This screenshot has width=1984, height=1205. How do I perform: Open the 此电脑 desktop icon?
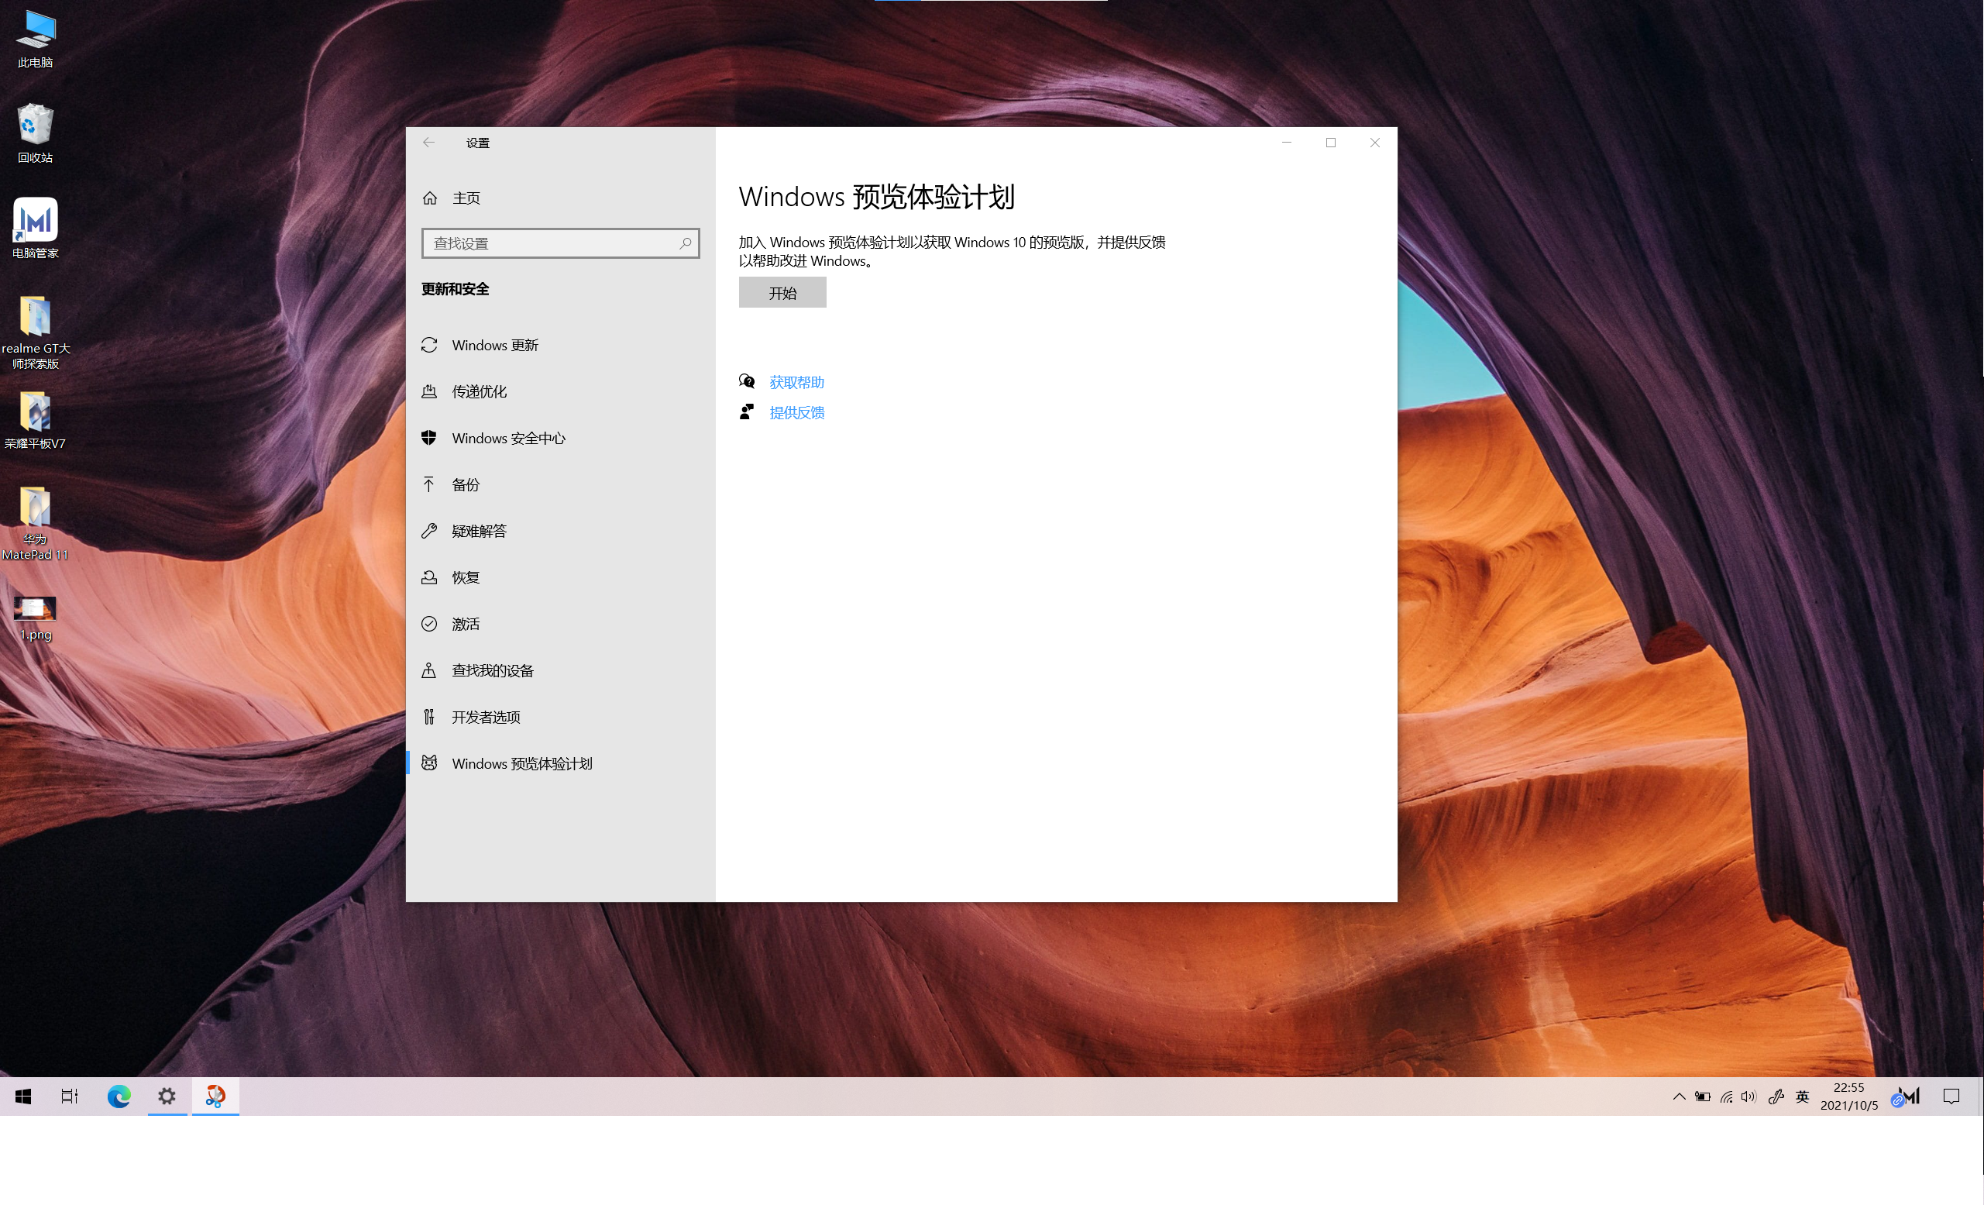(x=36, y=39)
